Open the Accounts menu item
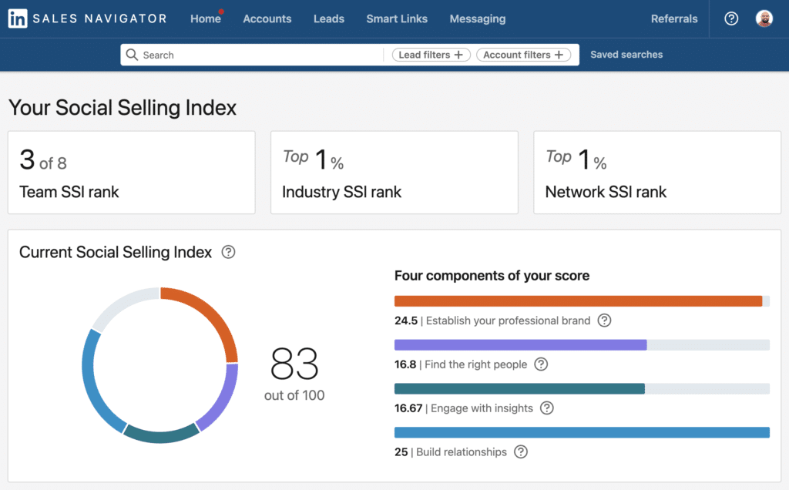This screenshot has height=490, width=789. [x=267, y=18]
